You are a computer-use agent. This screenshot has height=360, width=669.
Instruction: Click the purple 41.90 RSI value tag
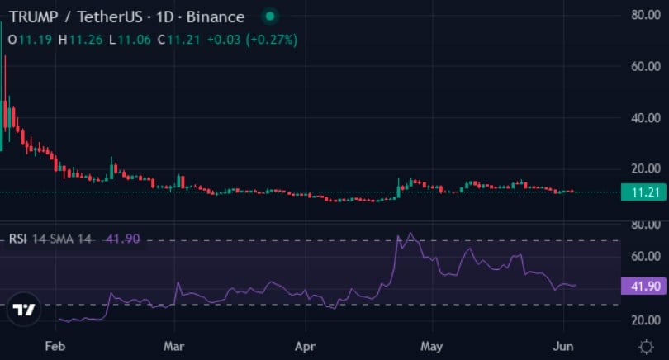pyautogui.click(x=643, y=286)
